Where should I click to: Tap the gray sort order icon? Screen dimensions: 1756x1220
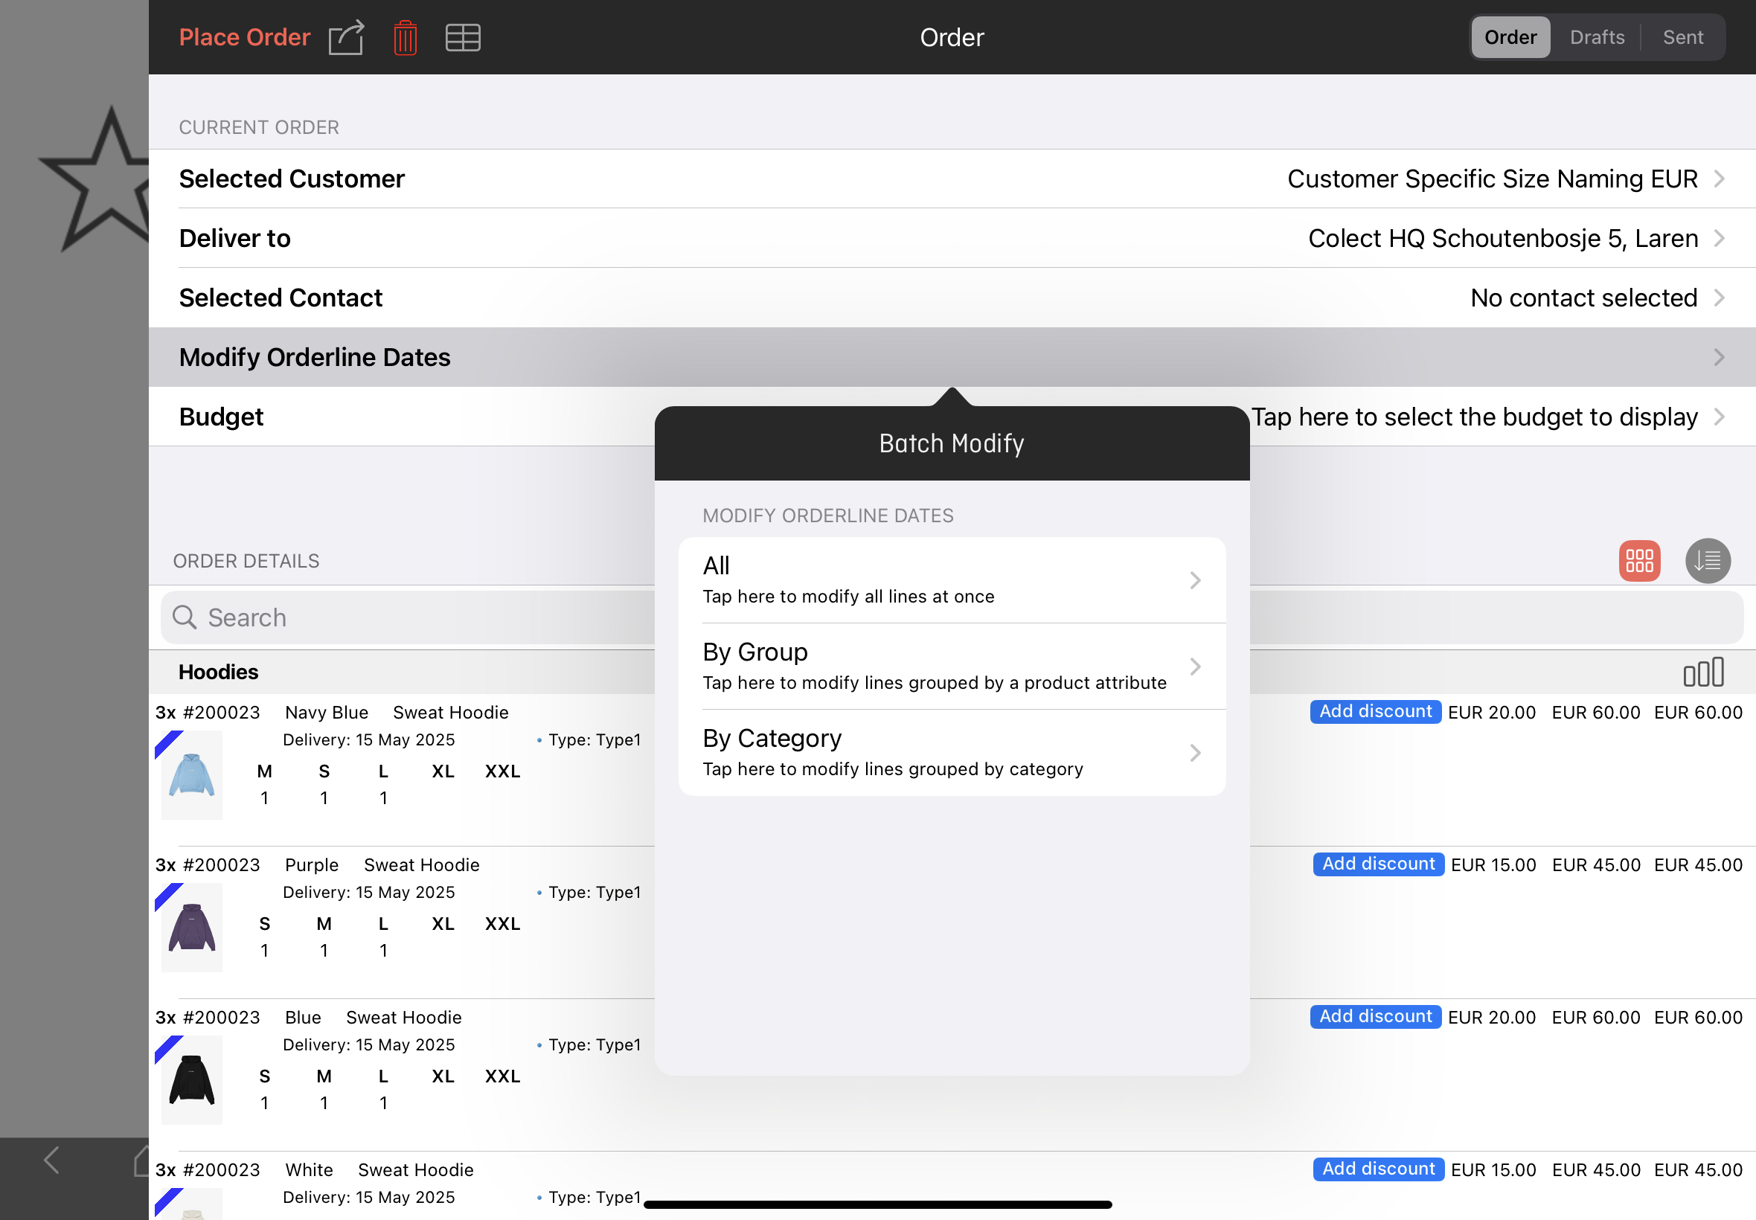pos(1707,560)
